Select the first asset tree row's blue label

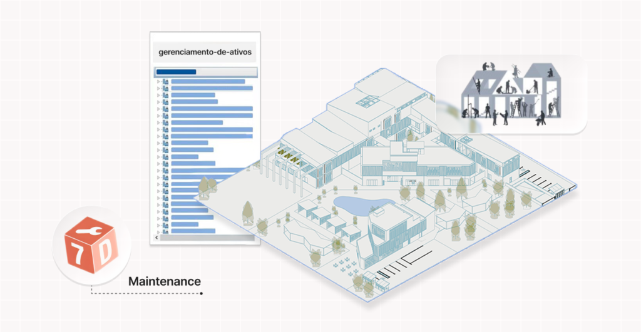[x=208, y=81]
